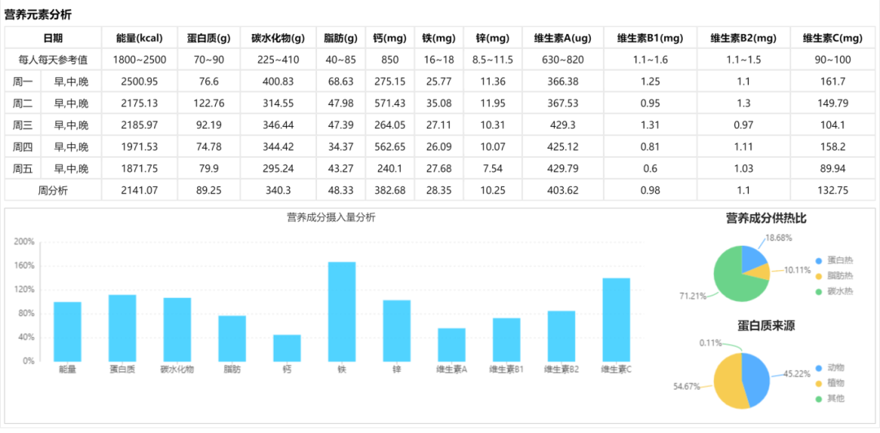Viewport: 880px width, 433px height.
Task: Click the 碳水化物 bar in the chart
Action: 178,330
